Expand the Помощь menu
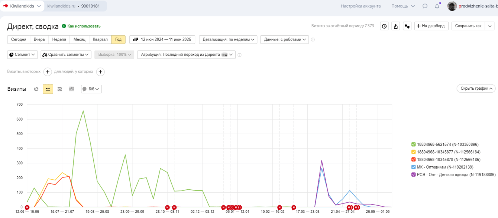This screenshot has height=218, width=498. tap(403, 6)
